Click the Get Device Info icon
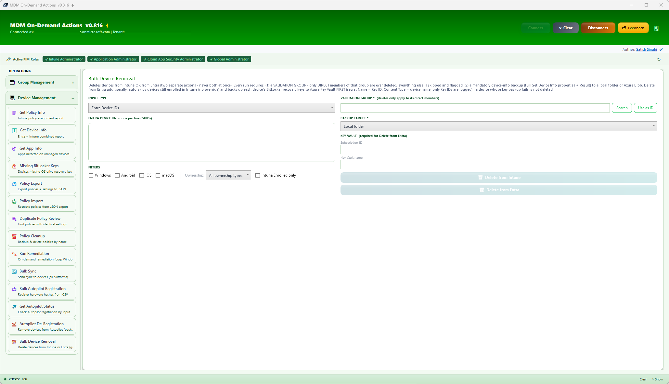Viewport: 669px width, 384px height. point(14,130)
